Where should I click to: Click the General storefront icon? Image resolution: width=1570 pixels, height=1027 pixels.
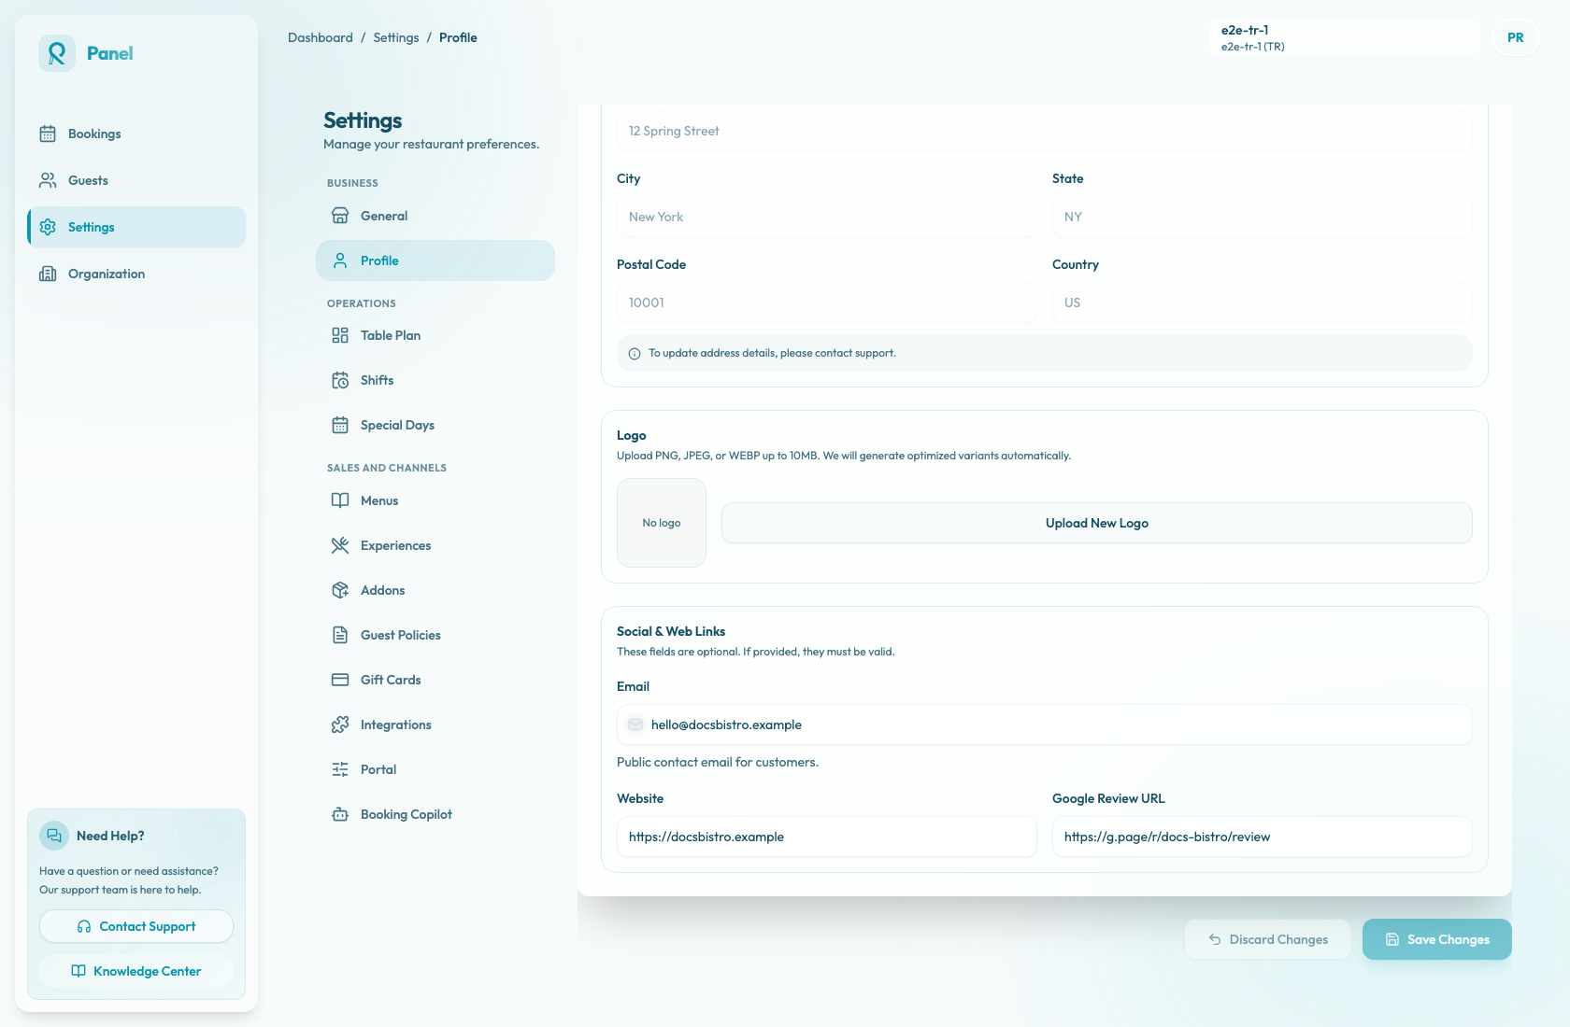340,216
